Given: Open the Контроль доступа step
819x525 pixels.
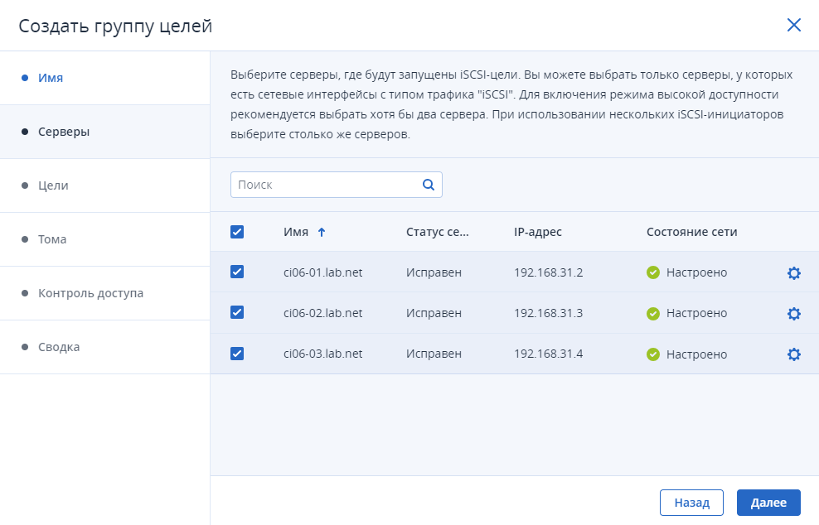Looking at the screenshot, I should tap(104, 293).
